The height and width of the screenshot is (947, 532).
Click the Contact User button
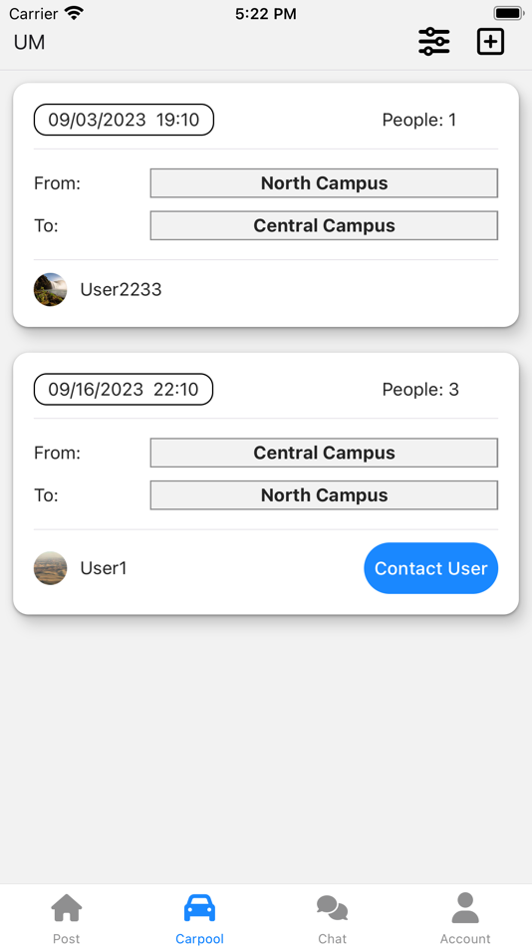[x=431, y=568]
